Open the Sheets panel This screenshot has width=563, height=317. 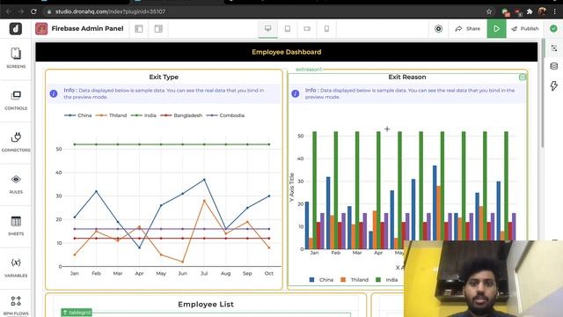[16, 225]
